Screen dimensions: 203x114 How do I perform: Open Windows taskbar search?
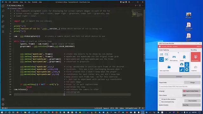(6, 112)
